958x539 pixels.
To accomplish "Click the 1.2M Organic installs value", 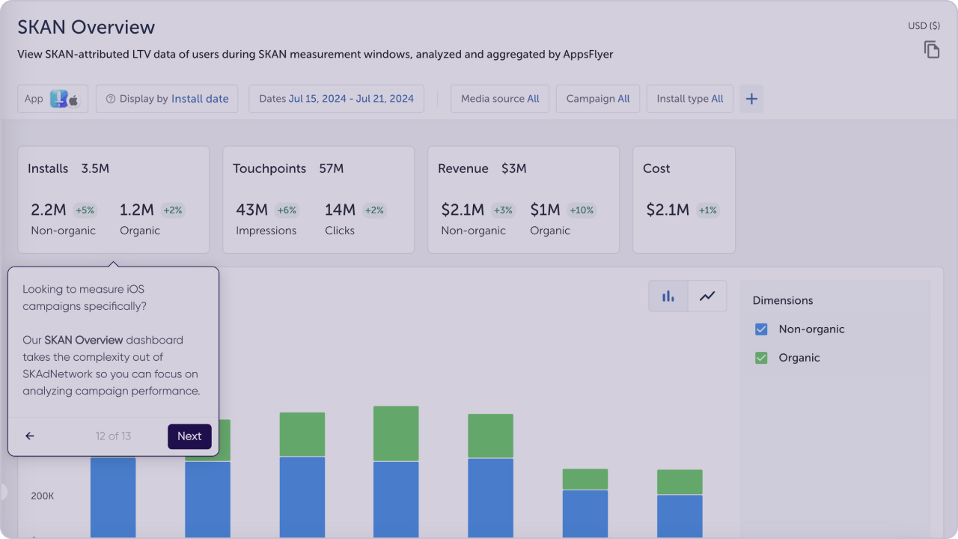I will [x=137, y=210].
